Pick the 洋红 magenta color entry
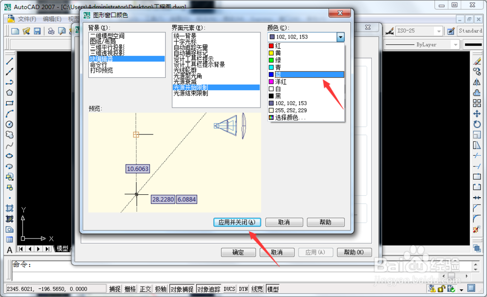The width and height of the screenshot is (487, 297). pos(306,82)
